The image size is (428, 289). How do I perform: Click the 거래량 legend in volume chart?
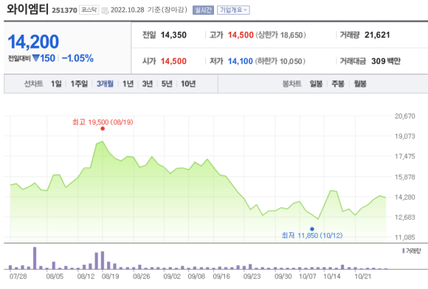click(412, 251)
